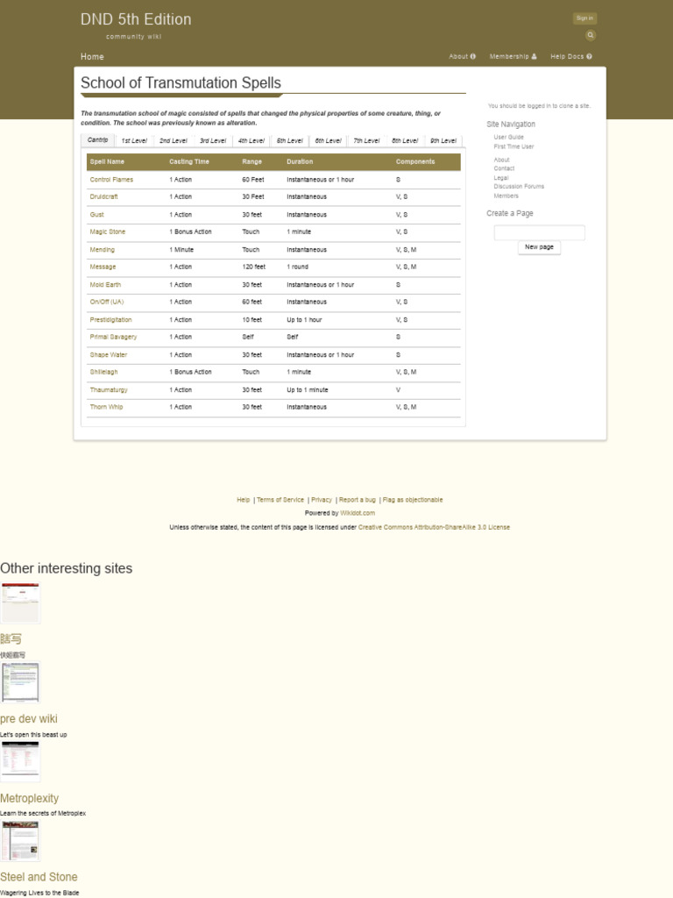Open Discussion Forums sidebar link
This screenshot has width=673, height=898.
click(519, 187)
